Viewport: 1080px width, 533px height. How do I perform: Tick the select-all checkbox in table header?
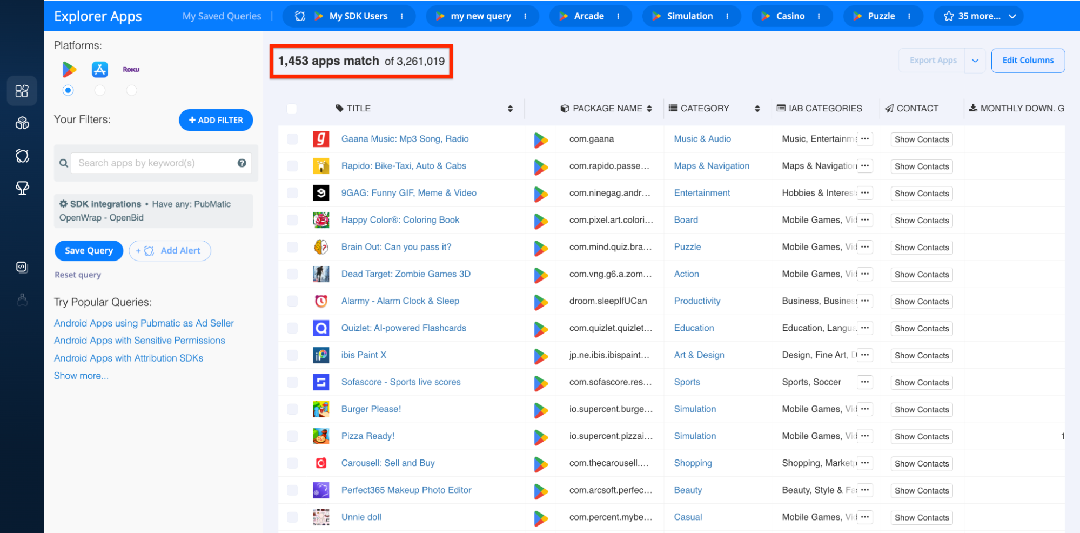click(292, 109)
